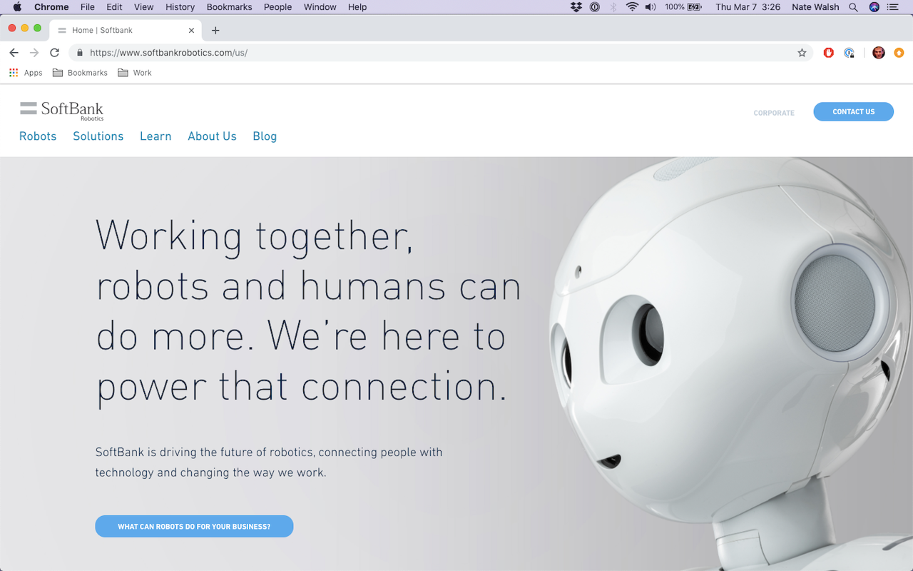This screenshot has height=571, width=913.
Task: Click the Wi-Fi status icon
Action: point(632,7)
